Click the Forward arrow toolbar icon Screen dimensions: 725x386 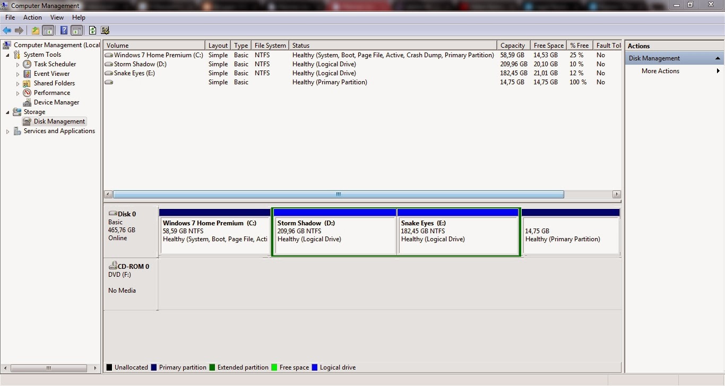point(19,30)
